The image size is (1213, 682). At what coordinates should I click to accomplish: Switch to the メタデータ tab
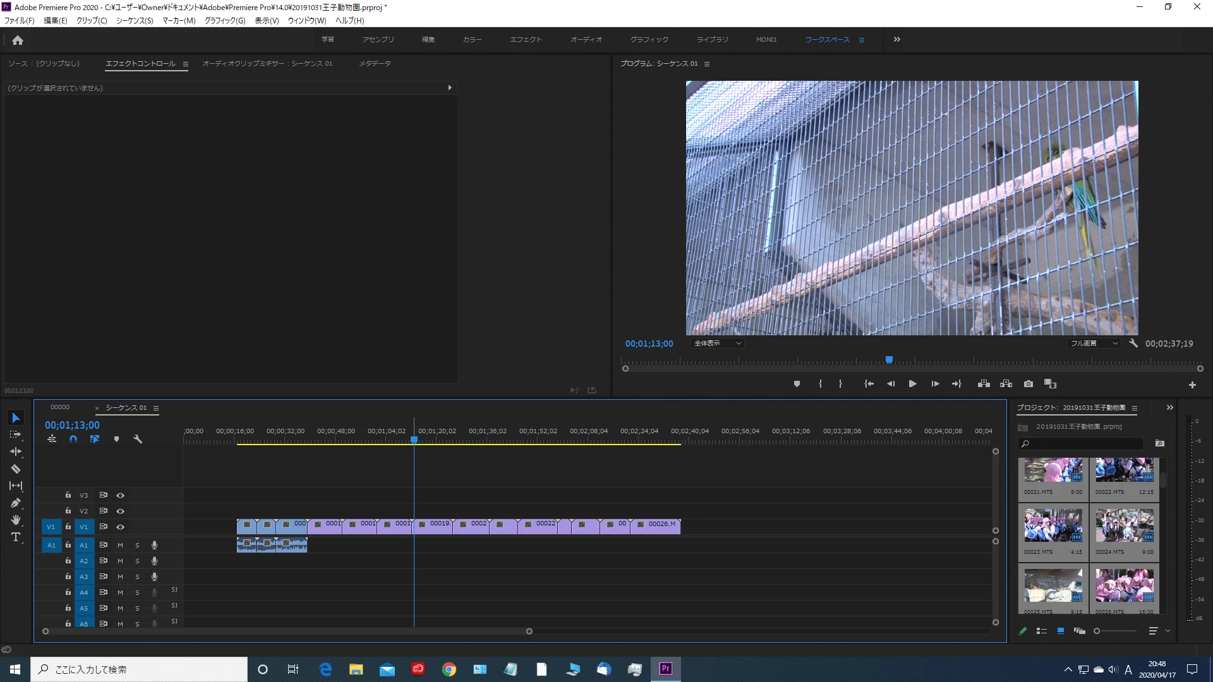375,63
